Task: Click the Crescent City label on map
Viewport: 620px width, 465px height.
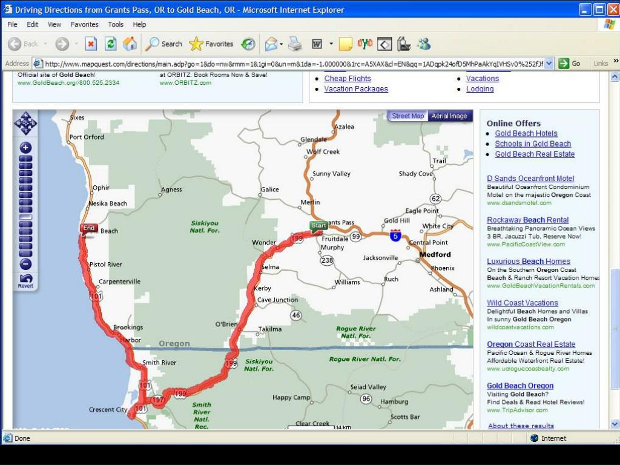Action: [x=108, y=410]
